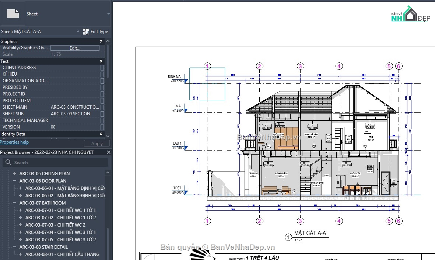This screenshot has width=435, height=260.
Task: Click the Project Browser scroll-up arrow
Action: [108, 173]
